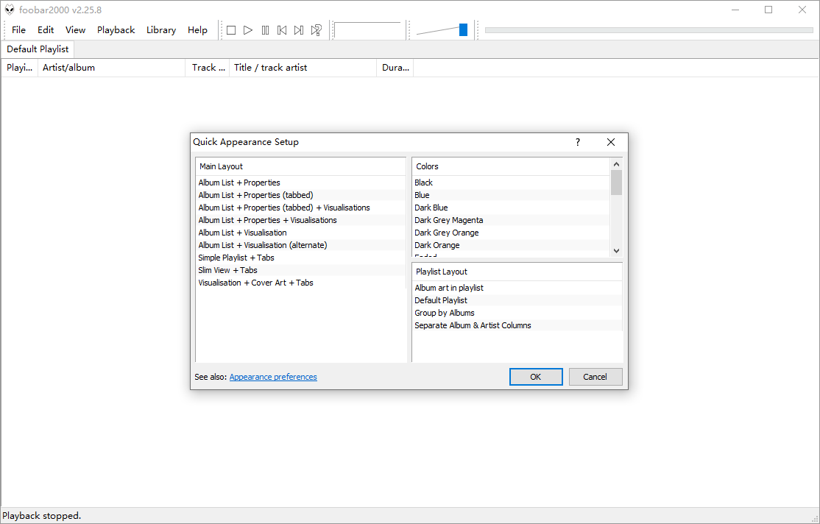The width and height of the screenshot is (820, 524).
Task: Switch to the Default Playlist tab
Action: 38,49
